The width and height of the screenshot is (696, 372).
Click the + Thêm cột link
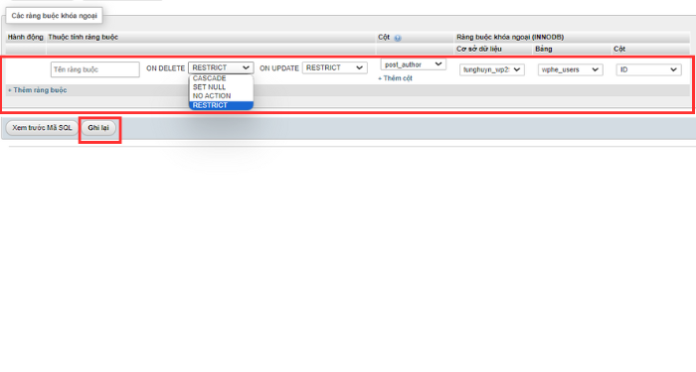click(395, 78)
